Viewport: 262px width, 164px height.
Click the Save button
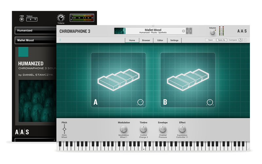pyautogui.click(x=210, y=40)
